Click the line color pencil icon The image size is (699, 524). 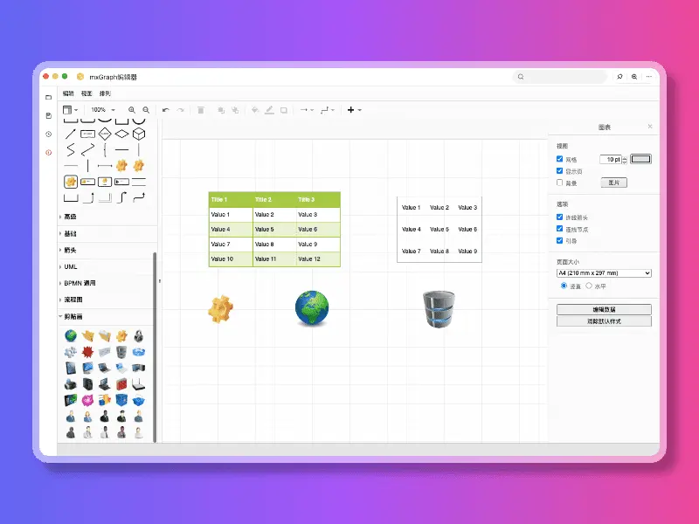coord(269,110)
